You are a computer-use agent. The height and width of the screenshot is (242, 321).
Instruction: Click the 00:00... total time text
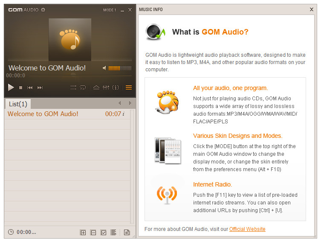(x=26, y=232)
